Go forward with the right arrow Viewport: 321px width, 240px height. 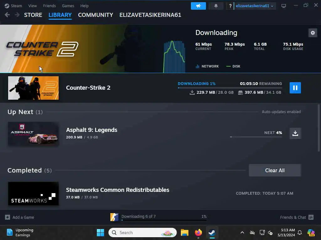pyautogui.click(x=17, y=15)
